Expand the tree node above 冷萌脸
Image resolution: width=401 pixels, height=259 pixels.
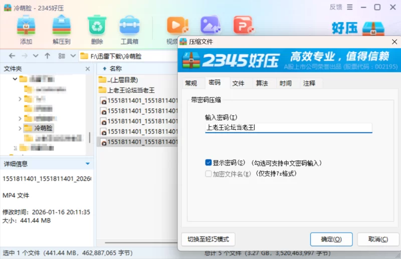[20, 118]
